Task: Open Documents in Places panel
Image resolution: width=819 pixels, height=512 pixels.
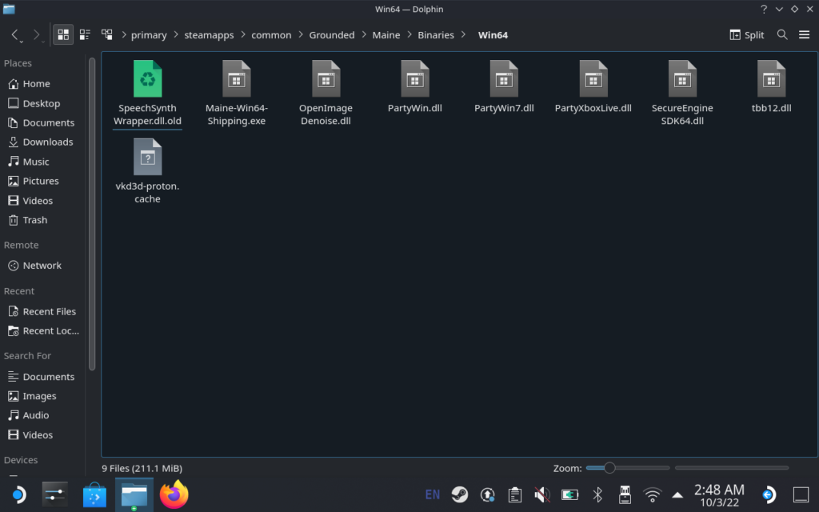Action: click(x=43, y=122)
